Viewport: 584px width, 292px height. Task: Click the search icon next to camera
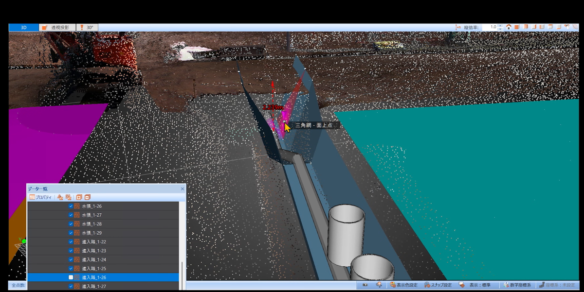(x=379, y=285)
